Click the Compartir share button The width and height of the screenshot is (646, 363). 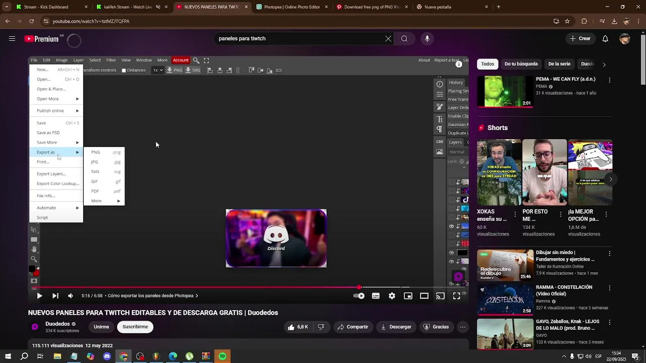click(x=353, y=327)
